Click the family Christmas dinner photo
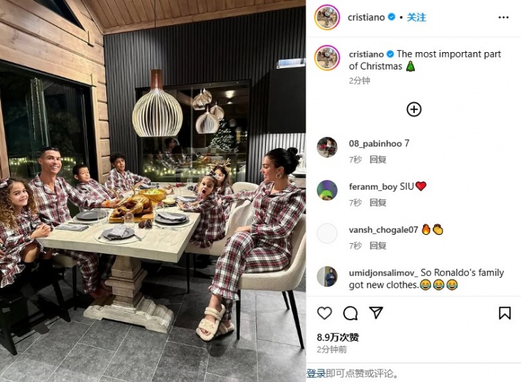The image size is (521, 382). [x=153, y=191]
